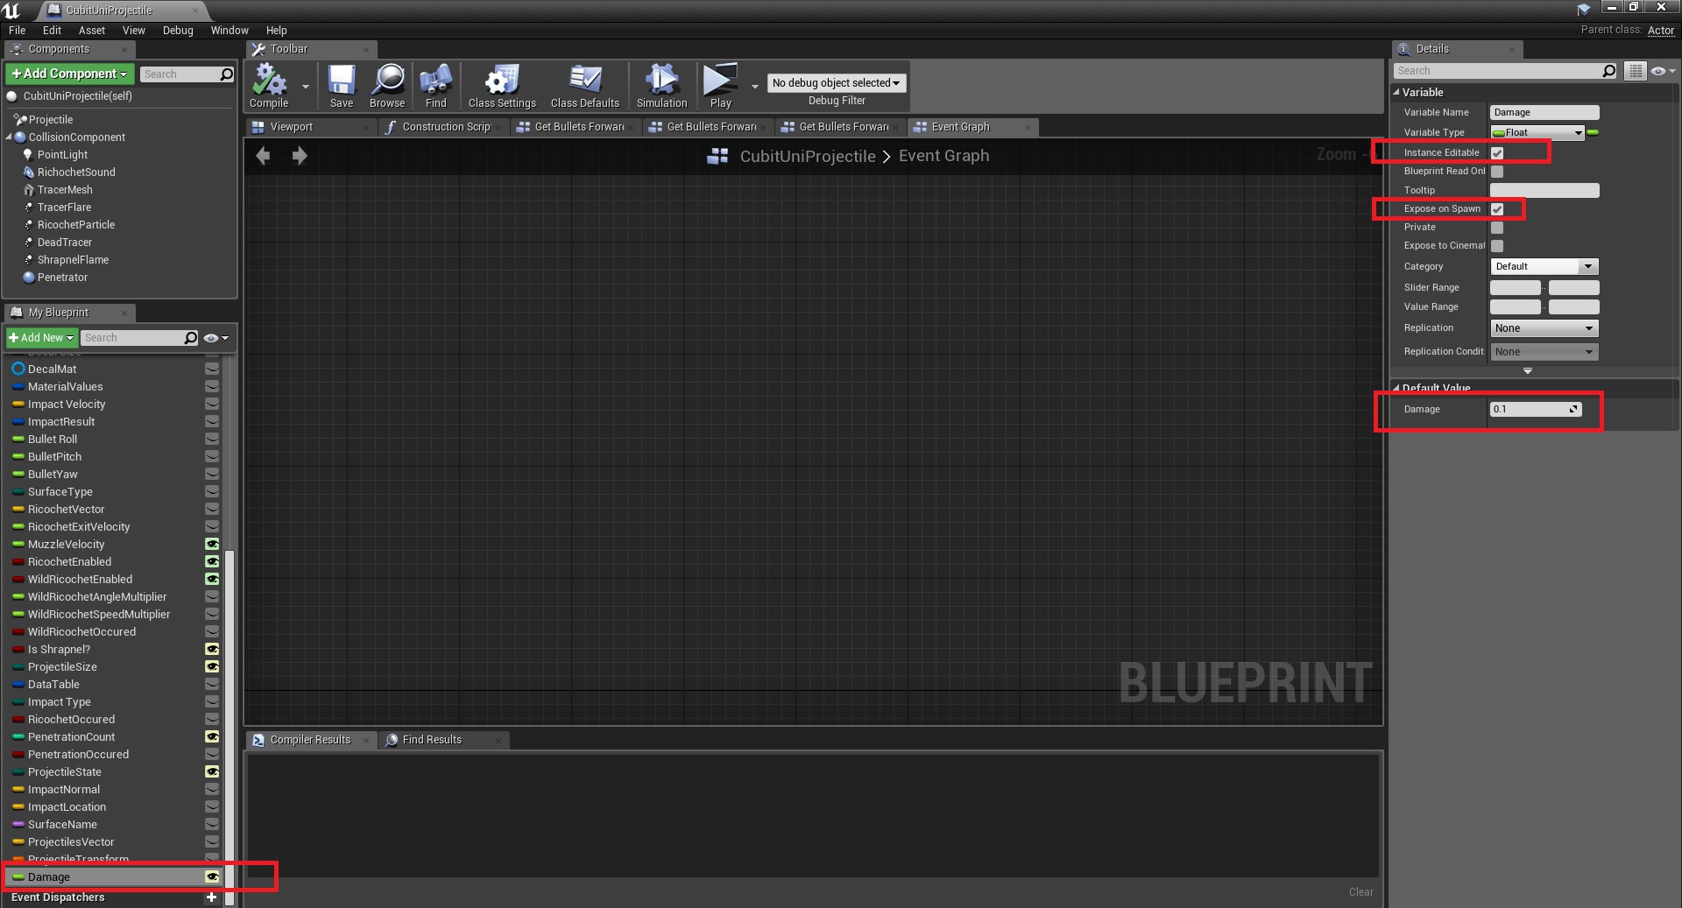Start Simulation mode
1682x908 pixels.
[661, 85]
